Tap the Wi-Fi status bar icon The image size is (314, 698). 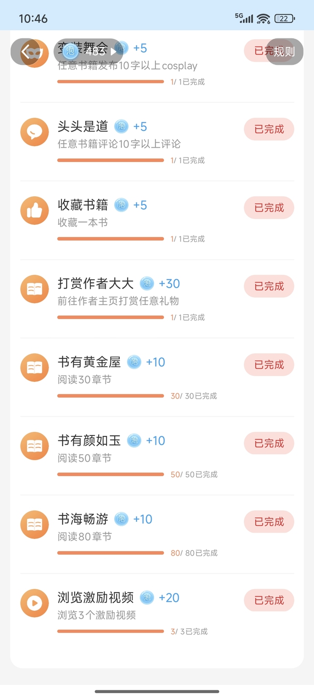pos(263,19)
